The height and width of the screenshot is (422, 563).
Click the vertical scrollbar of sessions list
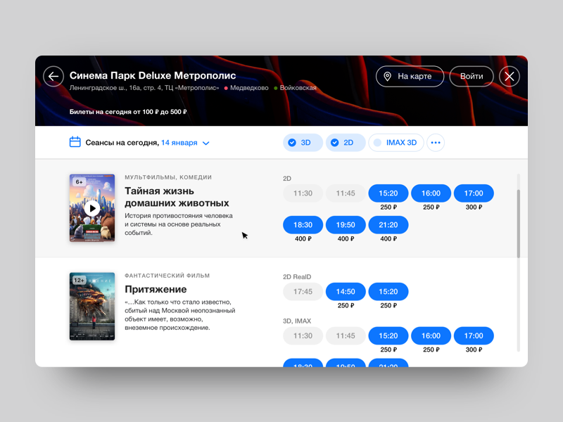518,224
